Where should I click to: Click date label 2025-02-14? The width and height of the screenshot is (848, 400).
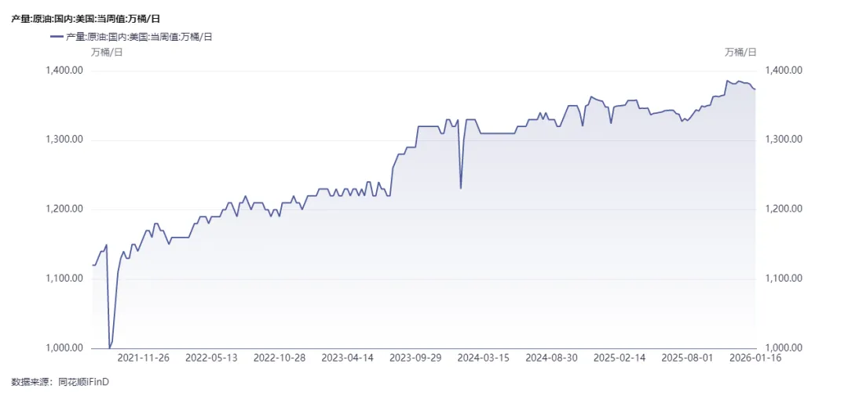coord(620,358)
